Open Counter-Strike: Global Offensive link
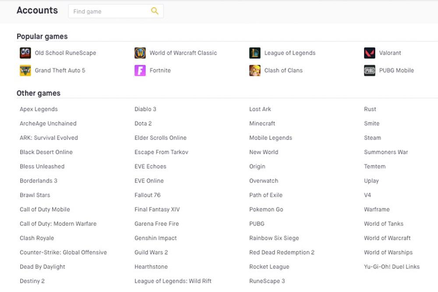Image resolution: width=438 pixels, height=292 pixels. 63,252
